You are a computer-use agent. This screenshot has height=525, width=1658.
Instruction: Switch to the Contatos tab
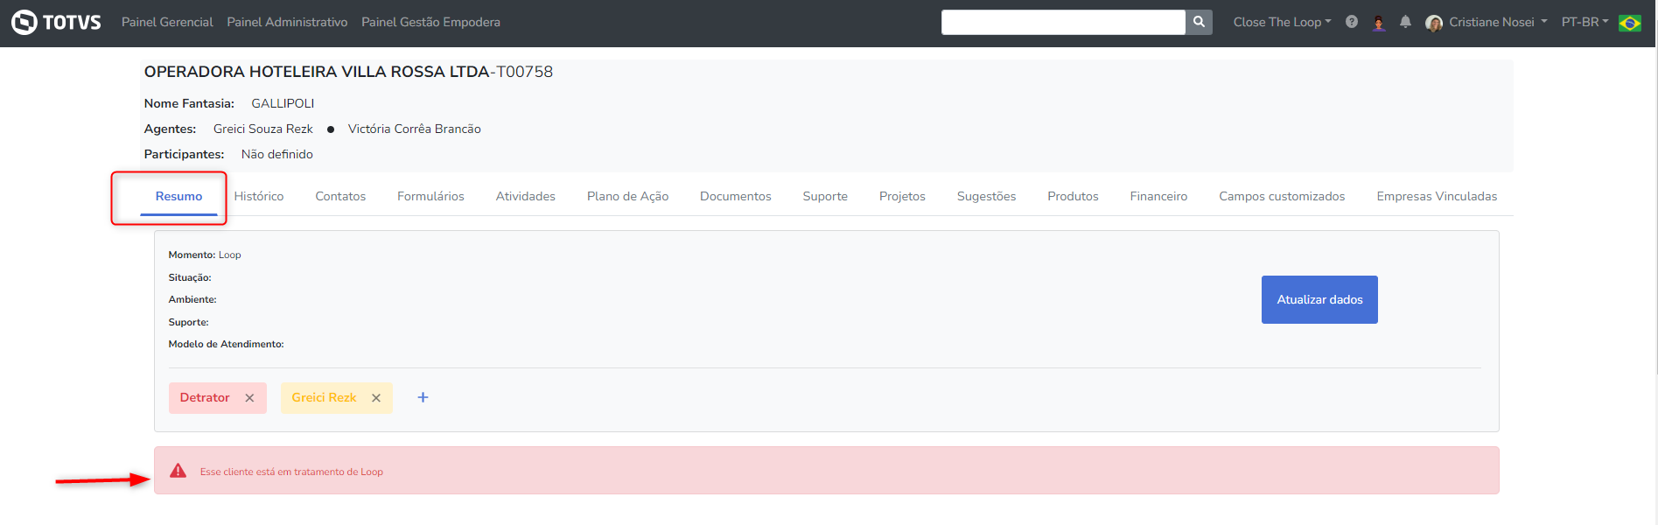[x=340, y=196]
